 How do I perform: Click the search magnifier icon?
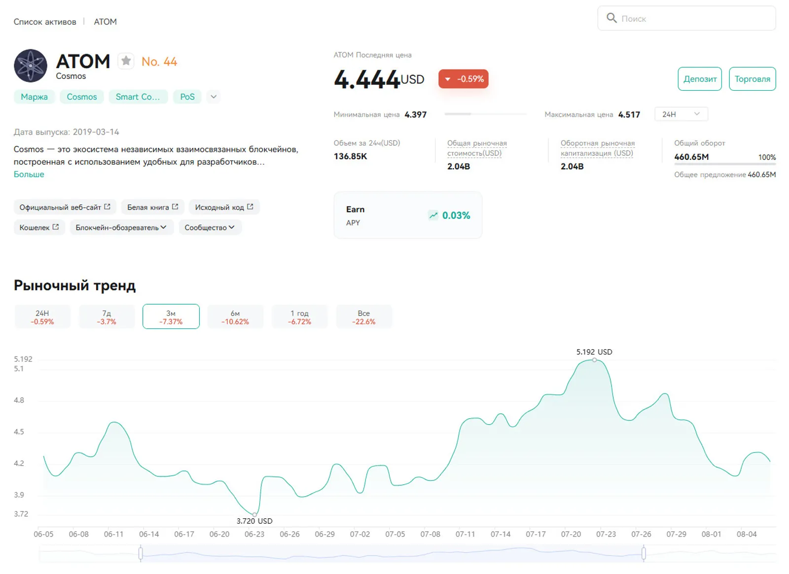611,18
